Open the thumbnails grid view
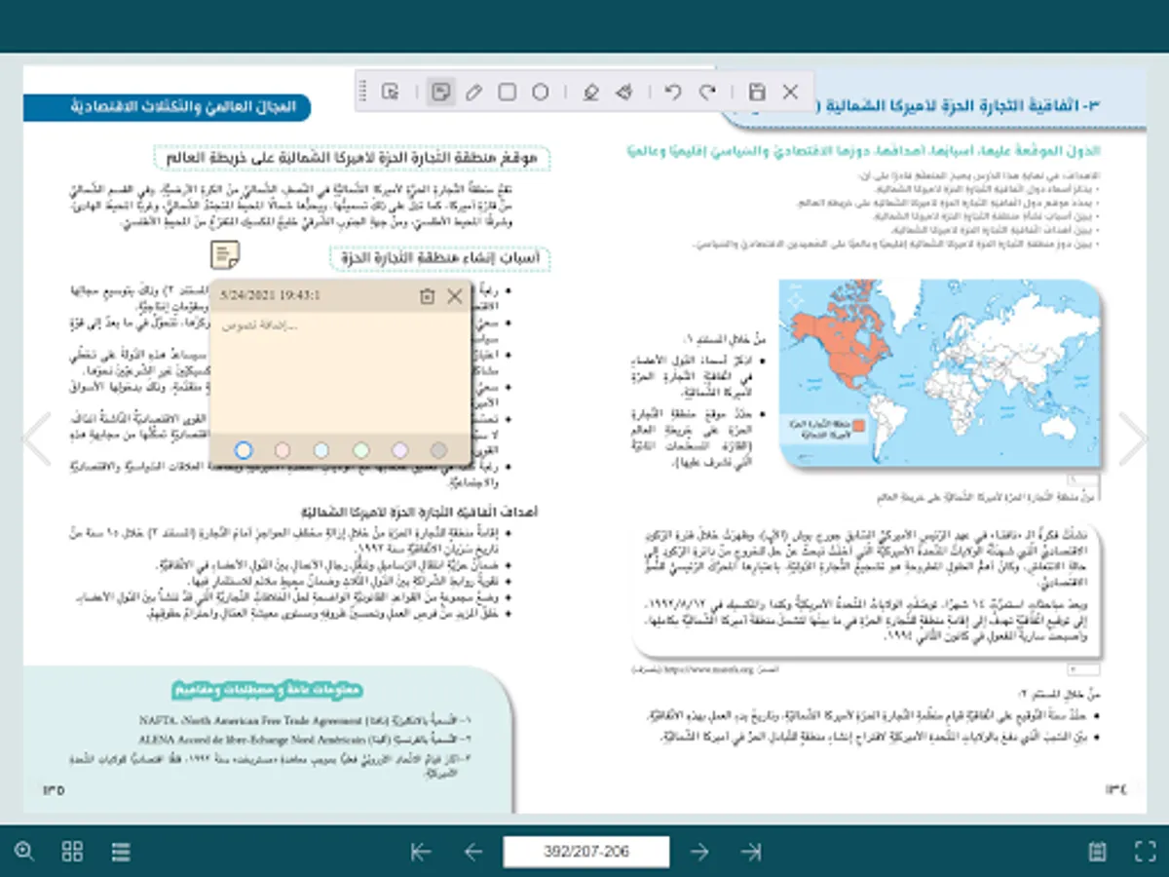 click(x=72, y=852)
